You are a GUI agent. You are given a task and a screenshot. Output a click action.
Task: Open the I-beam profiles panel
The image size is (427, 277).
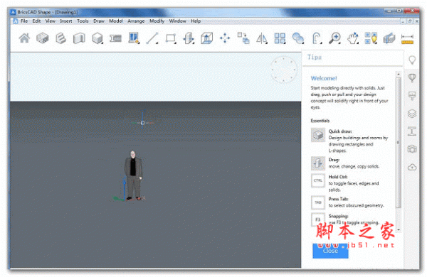click(x=412, y=131)
